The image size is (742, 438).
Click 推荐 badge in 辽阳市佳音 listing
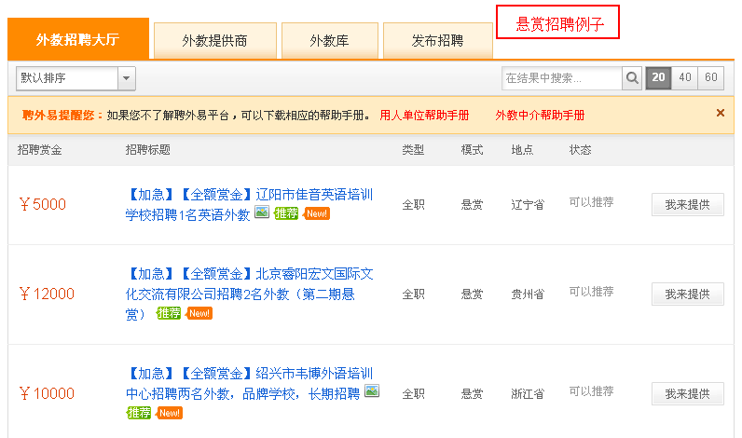[x=286, y=213]
